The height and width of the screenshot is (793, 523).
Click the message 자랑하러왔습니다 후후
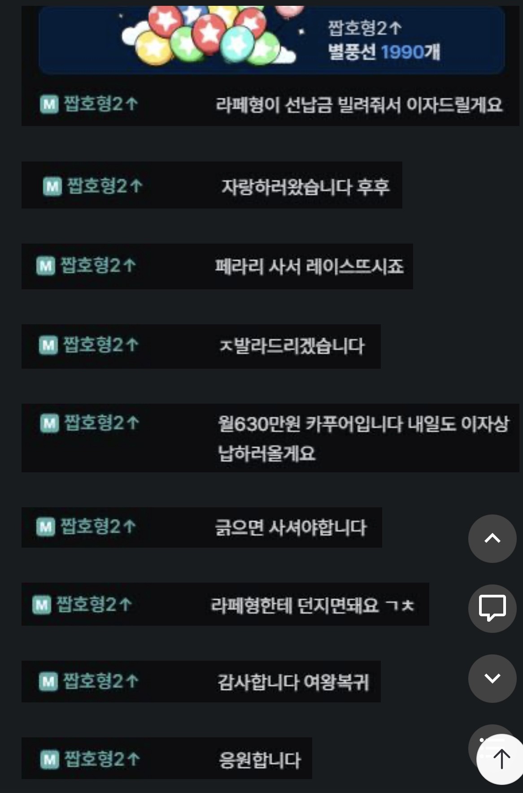pos(305,187)
